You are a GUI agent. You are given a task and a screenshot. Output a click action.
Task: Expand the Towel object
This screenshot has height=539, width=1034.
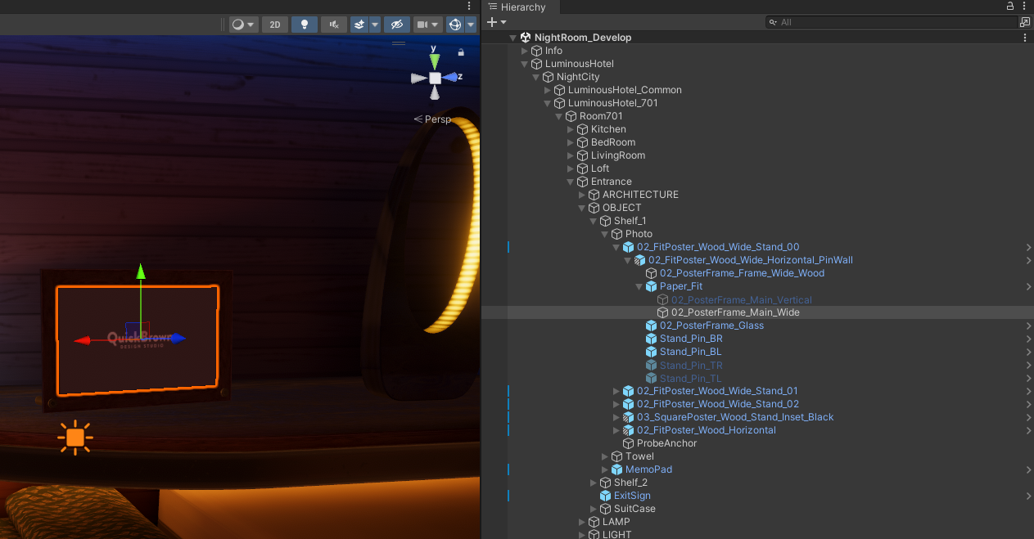[605, 456]
